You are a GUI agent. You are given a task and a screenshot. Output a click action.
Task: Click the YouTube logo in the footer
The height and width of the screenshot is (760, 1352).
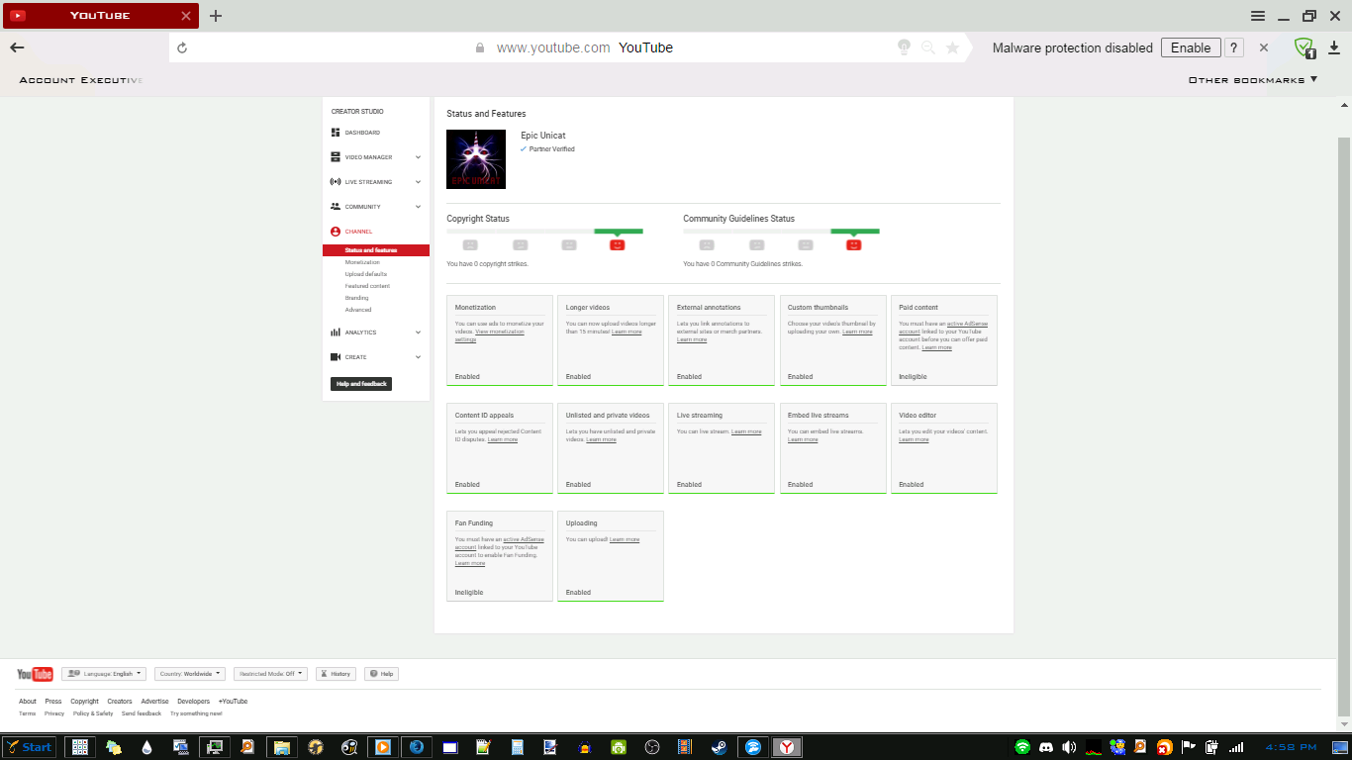click(35, 674)
